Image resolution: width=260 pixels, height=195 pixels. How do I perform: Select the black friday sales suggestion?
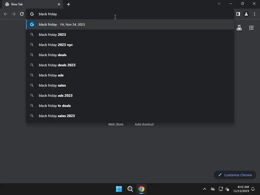coord(130,85)
